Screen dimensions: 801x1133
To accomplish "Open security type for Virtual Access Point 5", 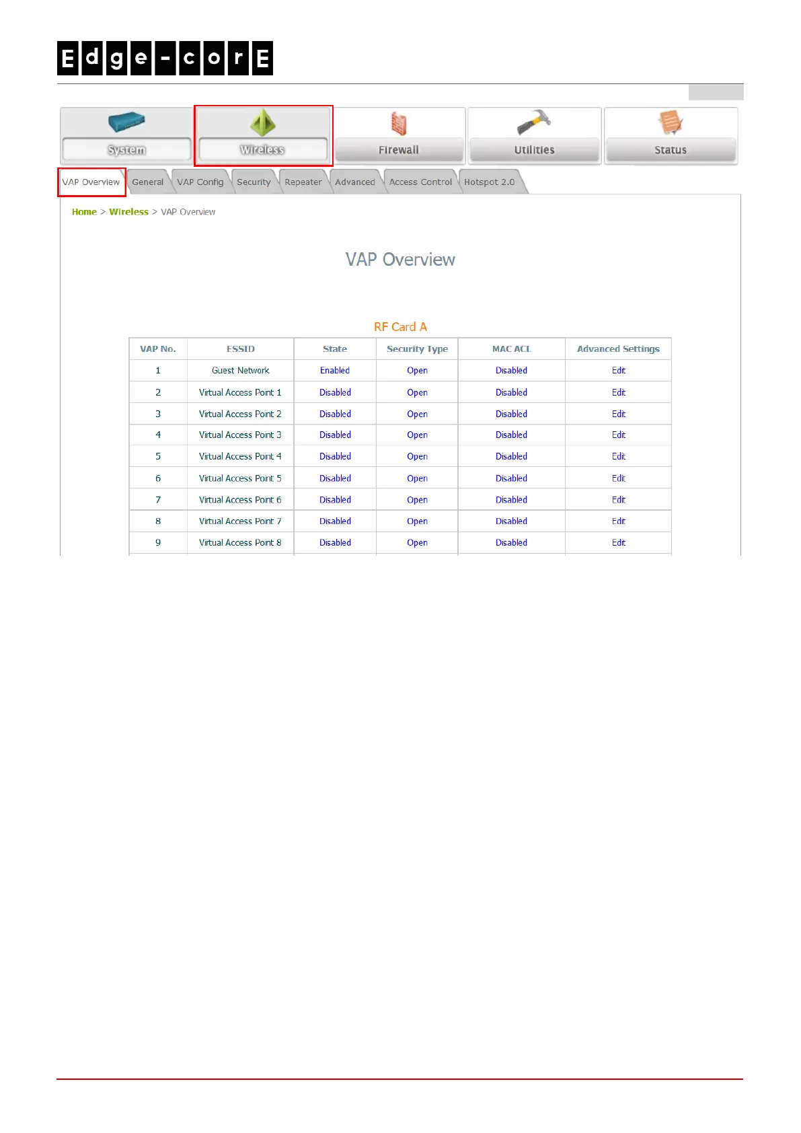I will 417,479.
